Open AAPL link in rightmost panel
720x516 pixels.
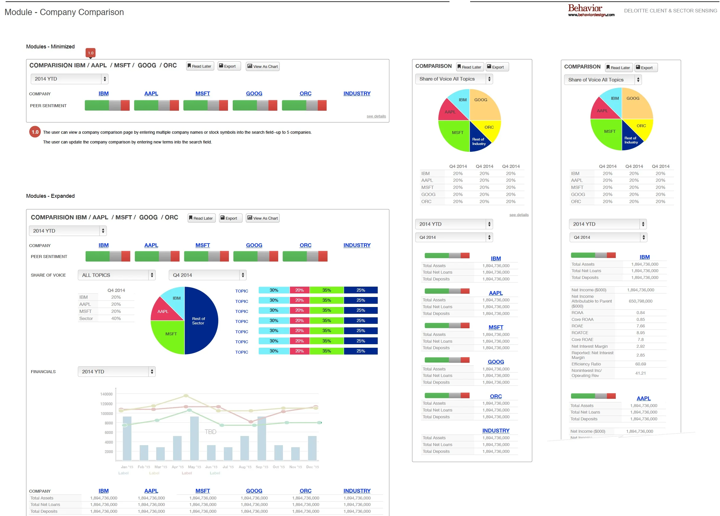coord(644,398)
